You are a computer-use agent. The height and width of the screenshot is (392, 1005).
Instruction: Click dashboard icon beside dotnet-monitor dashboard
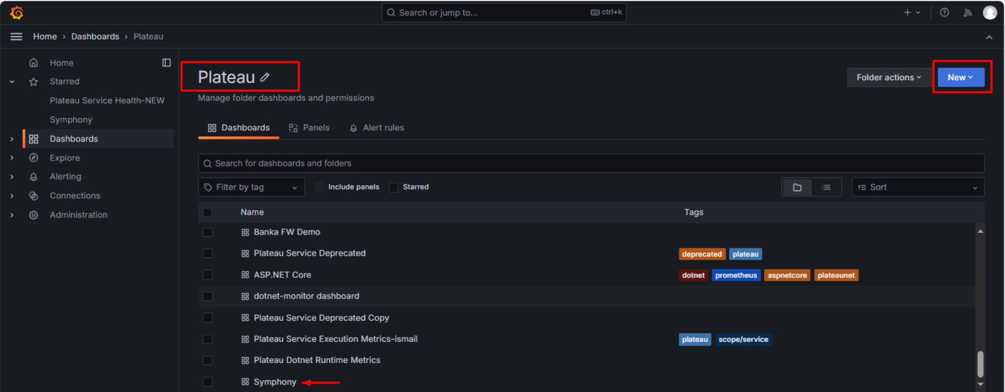[245, 296]
